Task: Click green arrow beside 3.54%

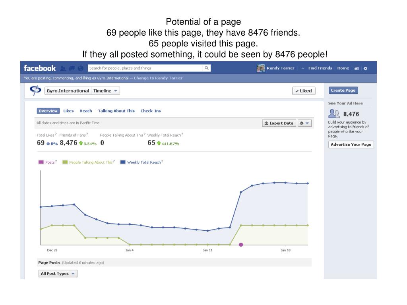Action: [81, 143]
